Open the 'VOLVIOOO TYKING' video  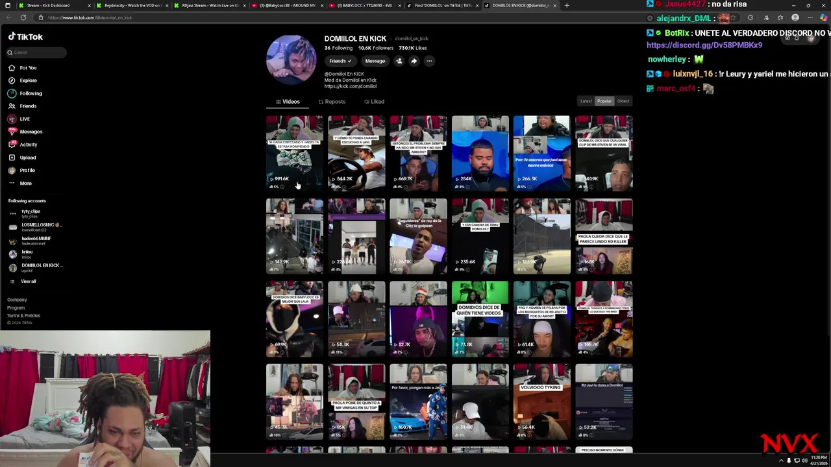click(541, 401)
